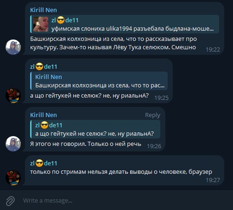Click Kirill Nen sender name in third message
Image resolution: width=233 pixels, height=210 pixels.
44,115
